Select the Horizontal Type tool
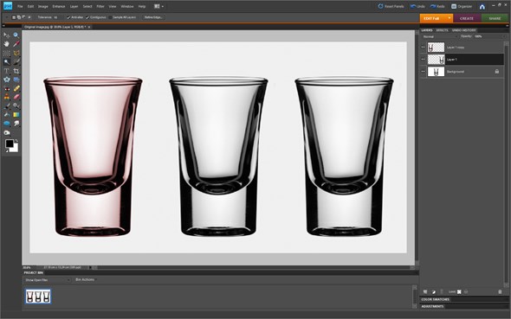The width and height of the screenshot is (511, 319). pyautogui.click(x=7, y=71)
